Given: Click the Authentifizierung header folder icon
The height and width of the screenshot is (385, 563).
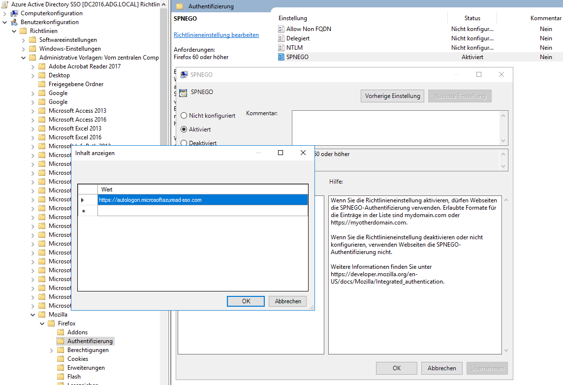Looking at the screenshot, I should 180,6.
